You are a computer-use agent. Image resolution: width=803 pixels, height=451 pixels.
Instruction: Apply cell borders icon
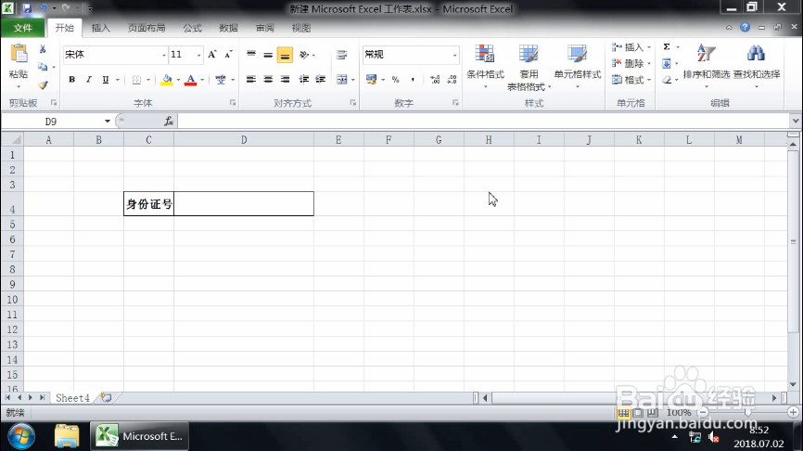click(x=136, y=80)
